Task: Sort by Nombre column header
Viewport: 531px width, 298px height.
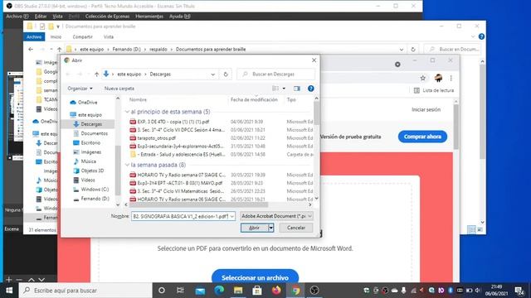Action: [138, 99]
